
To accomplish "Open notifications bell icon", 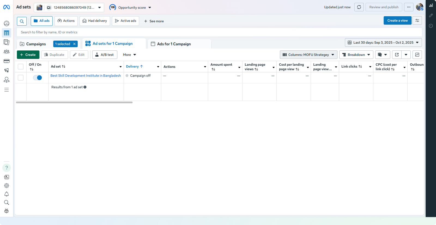I will coord(7,194).
